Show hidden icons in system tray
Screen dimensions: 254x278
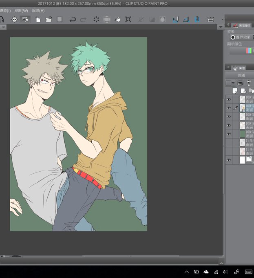click(186, 272)
